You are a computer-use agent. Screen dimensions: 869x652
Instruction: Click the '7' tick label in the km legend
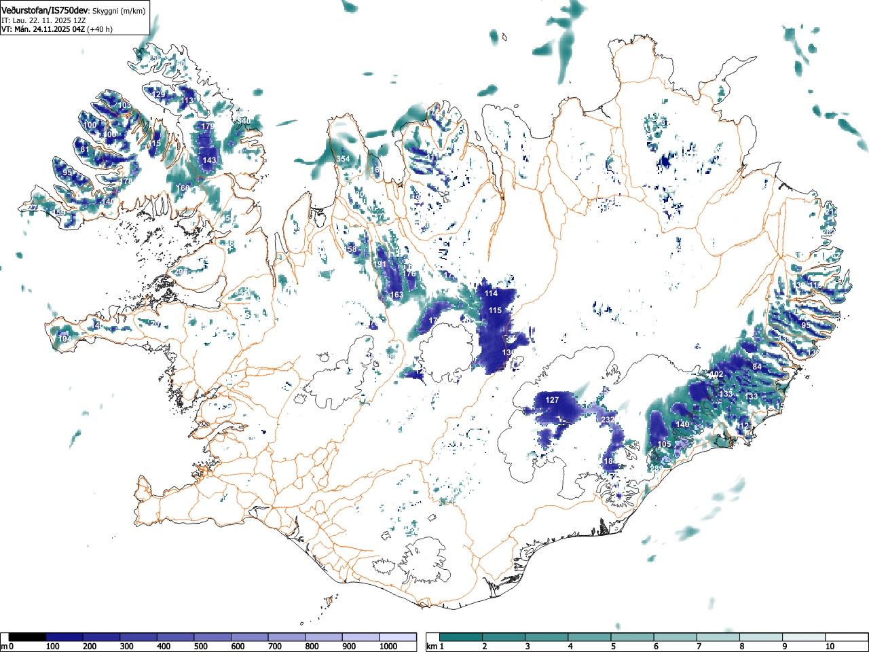click(699, 647)
